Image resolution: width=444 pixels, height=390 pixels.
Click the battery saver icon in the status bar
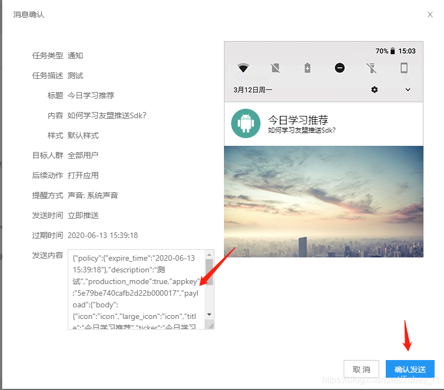308,67
